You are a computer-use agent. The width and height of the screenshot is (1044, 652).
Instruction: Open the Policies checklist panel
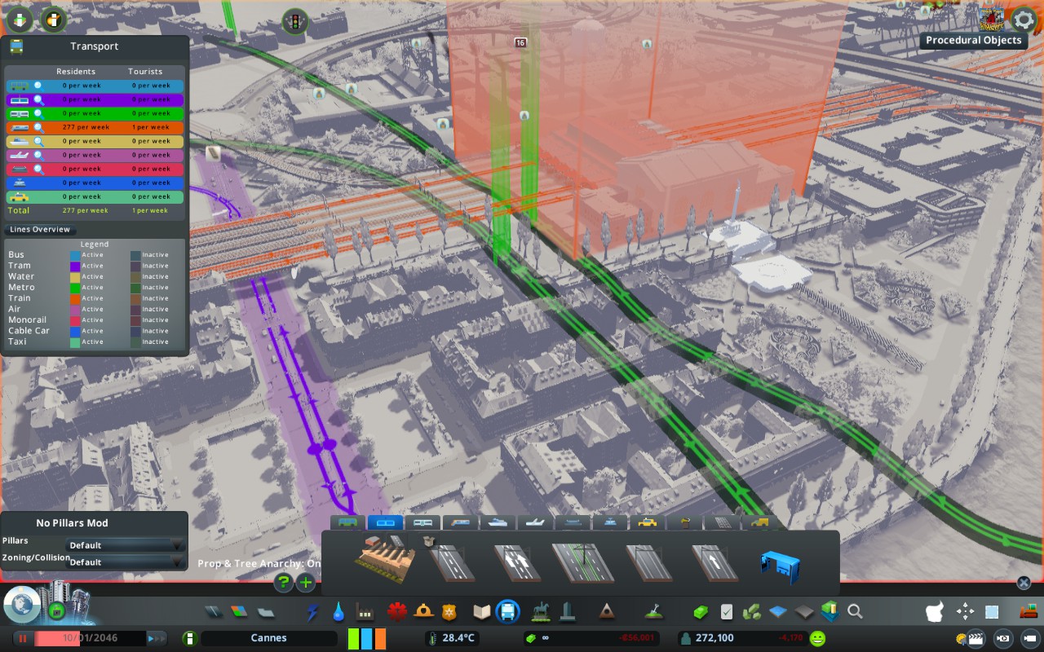click(727, 611)
